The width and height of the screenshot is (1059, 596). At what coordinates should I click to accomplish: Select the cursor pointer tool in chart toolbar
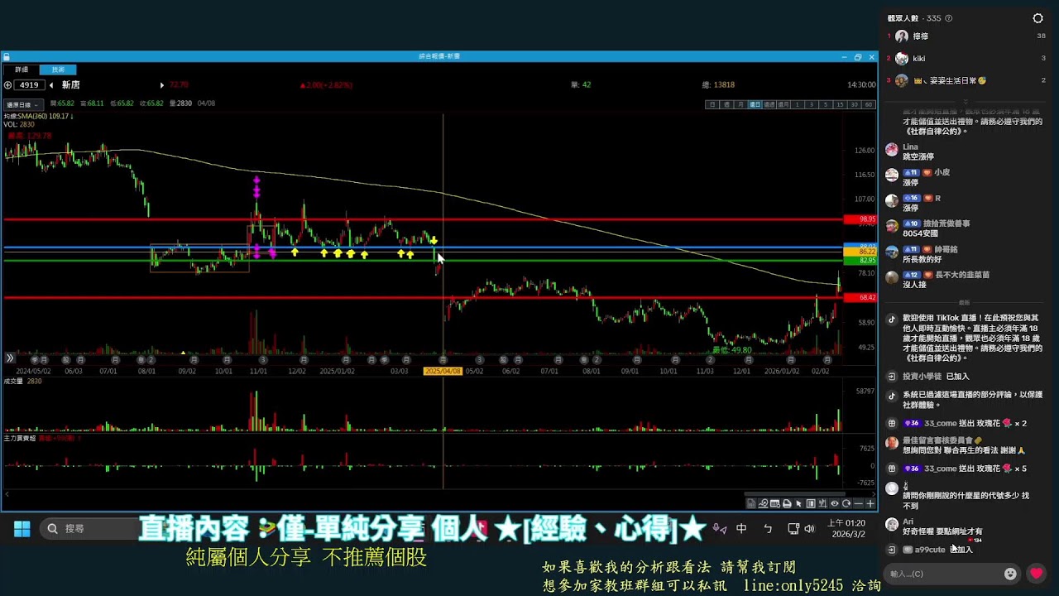(x=798, y=503)
